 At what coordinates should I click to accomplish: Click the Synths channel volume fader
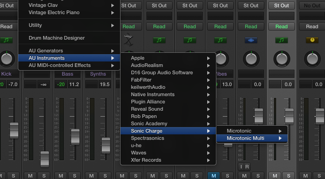point(106,145)
